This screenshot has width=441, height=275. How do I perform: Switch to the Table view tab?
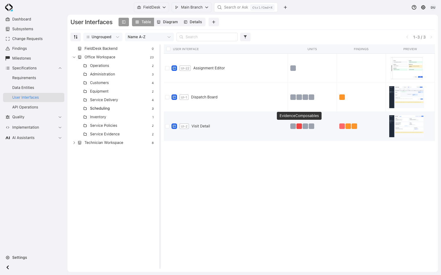coord(143,22)
